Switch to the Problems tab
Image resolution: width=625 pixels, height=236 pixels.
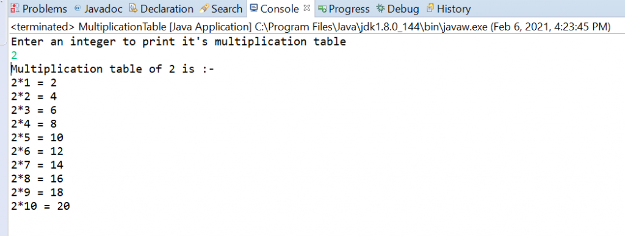pyautogui.click(x=45, y=9)
